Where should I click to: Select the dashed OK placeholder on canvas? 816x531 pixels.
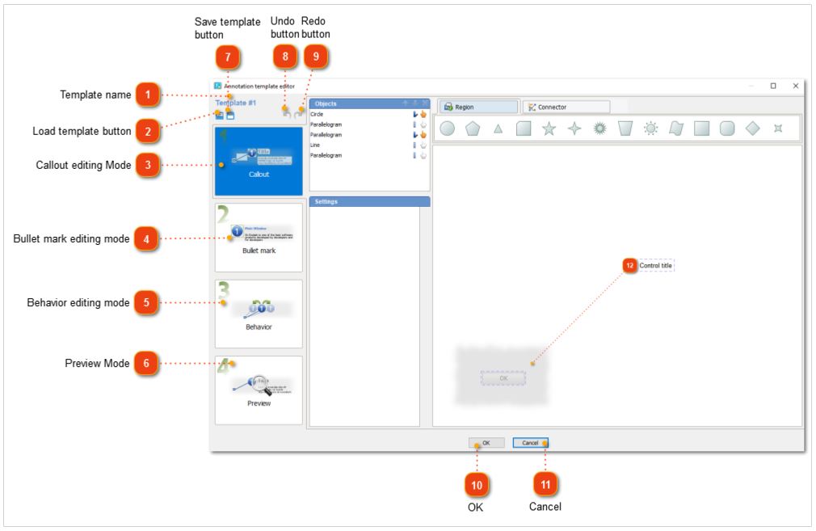(503, 378)
